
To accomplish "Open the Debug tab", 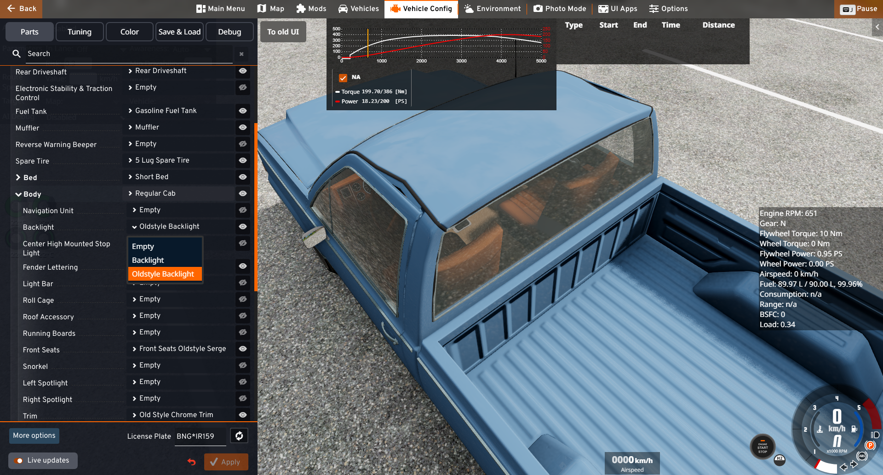I will pos(229,32).
